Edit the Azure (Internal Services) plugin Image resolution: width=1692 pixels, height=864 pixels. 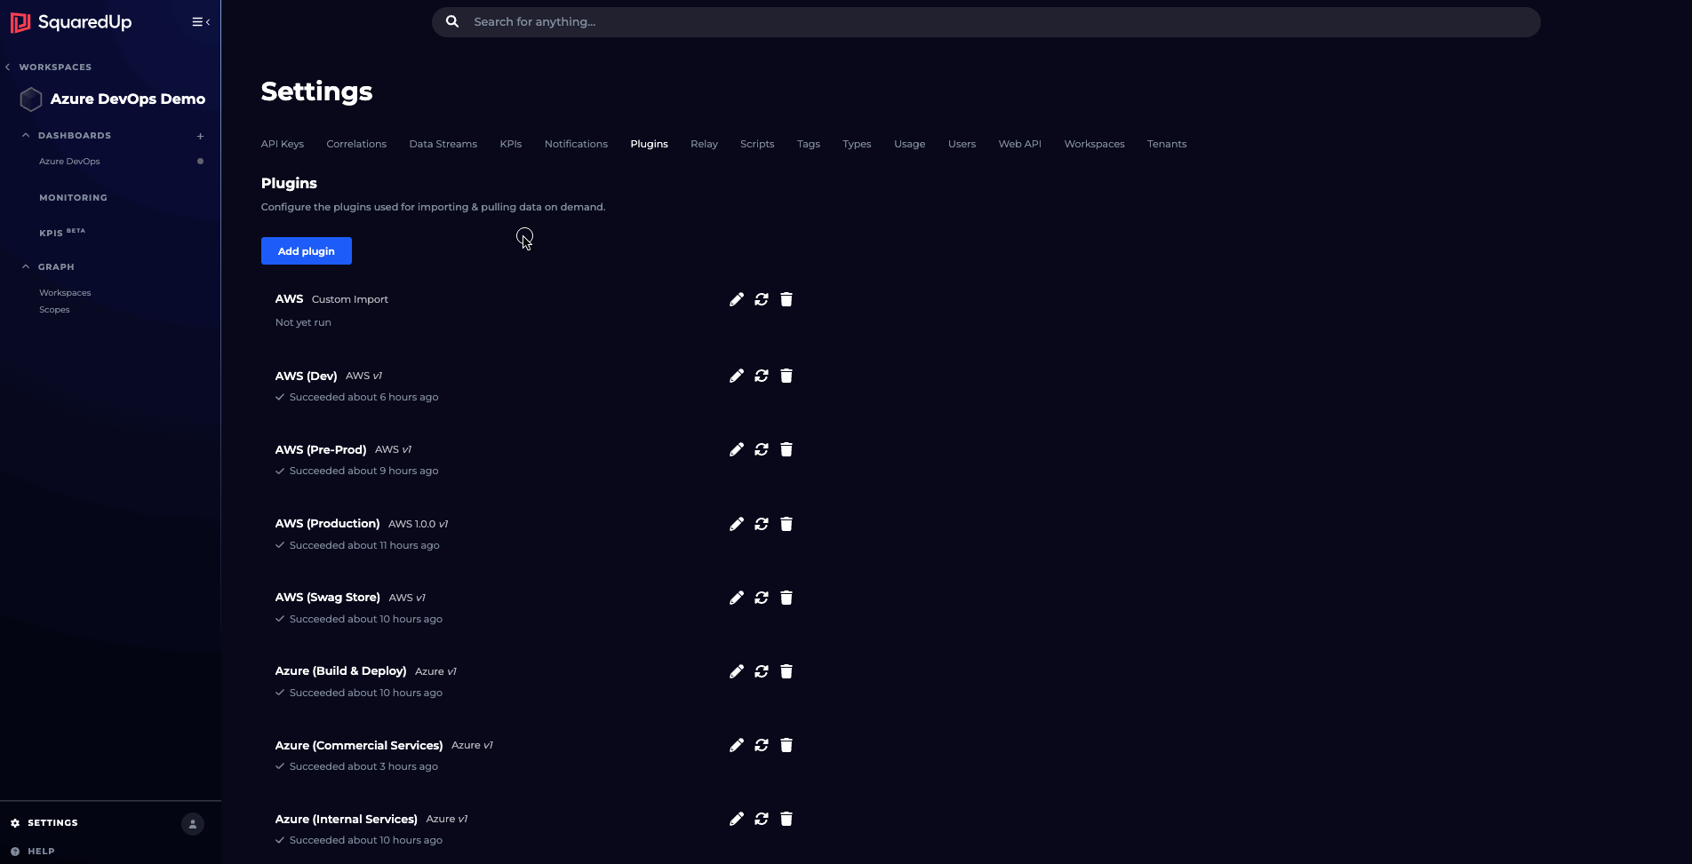pos(736,819)
